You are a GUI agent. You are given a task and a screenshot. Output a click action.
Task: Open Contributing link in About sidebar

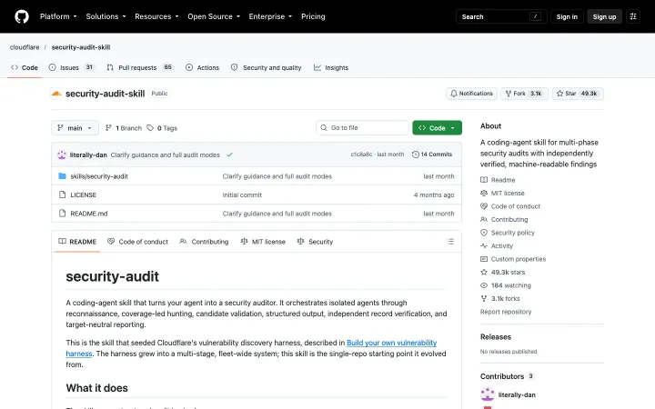504,220
